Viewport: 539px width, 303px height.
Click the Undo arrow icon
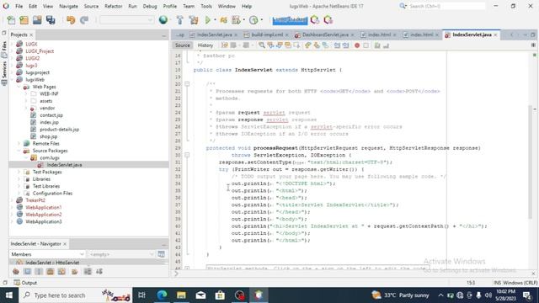tap(71, 20)
